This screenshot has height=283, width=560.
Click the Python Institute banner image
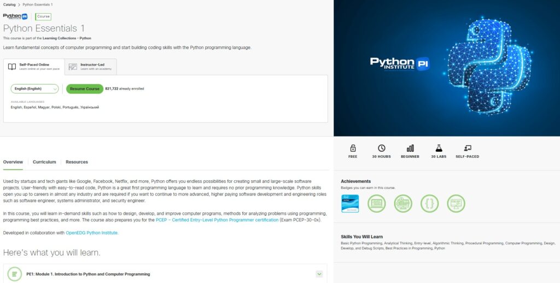447,68
